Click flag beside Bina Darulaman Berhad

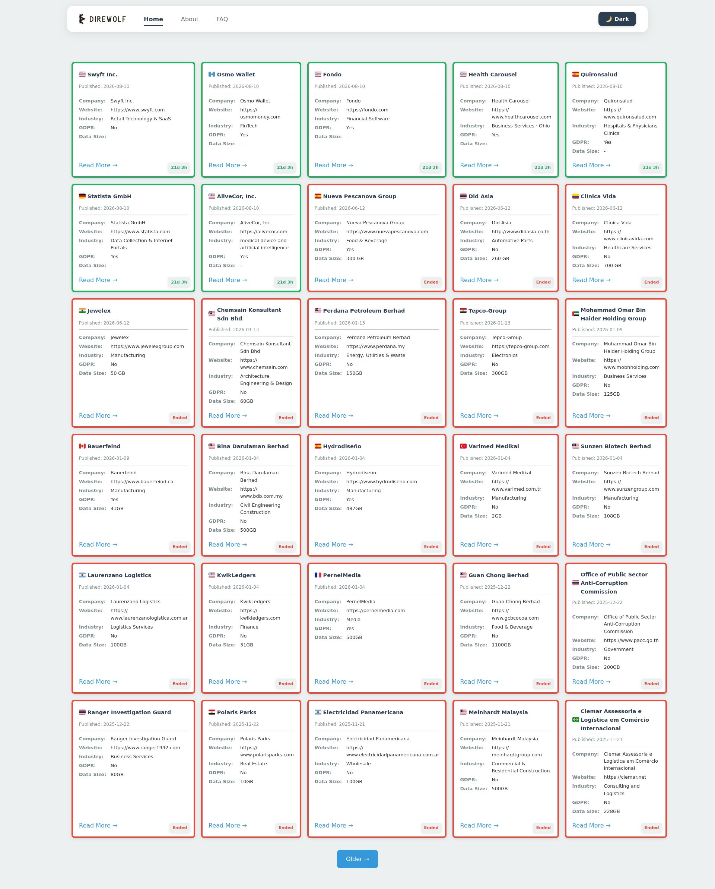212,446
